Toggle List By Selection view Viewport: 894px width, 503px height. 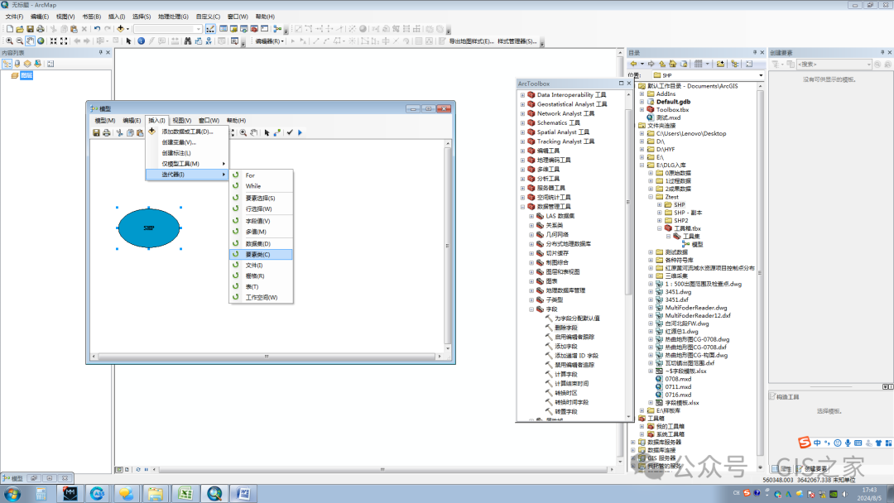pyautogui.click(x=37, y=64)
